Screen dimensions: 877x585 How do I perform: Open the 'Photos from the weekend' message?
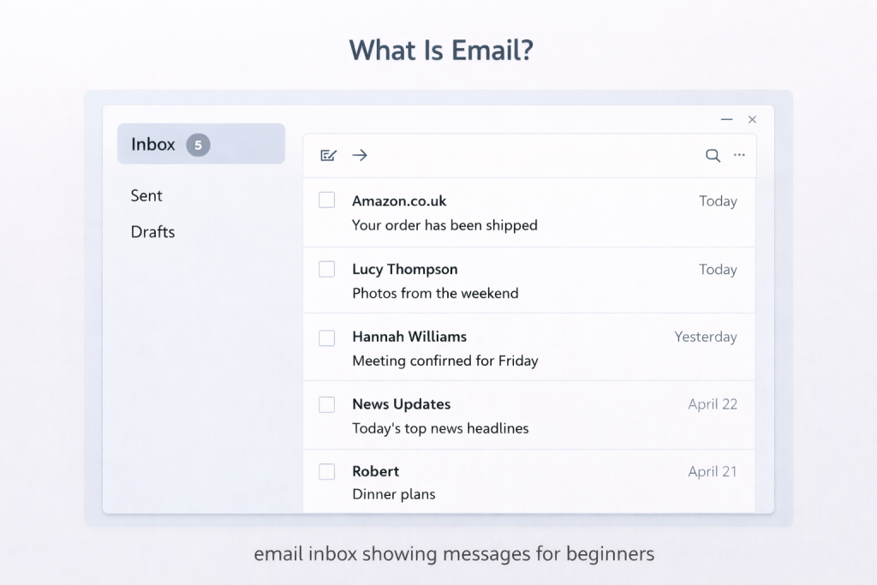coord(435,293)
